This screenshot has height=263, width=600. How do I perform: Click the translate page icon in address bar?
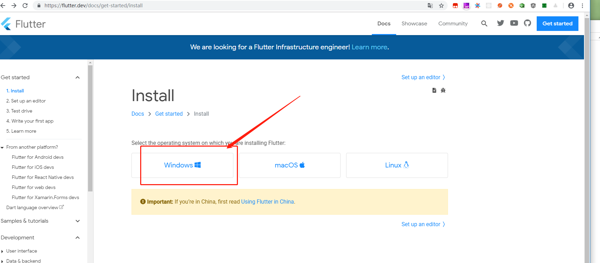tap(430, 6)
